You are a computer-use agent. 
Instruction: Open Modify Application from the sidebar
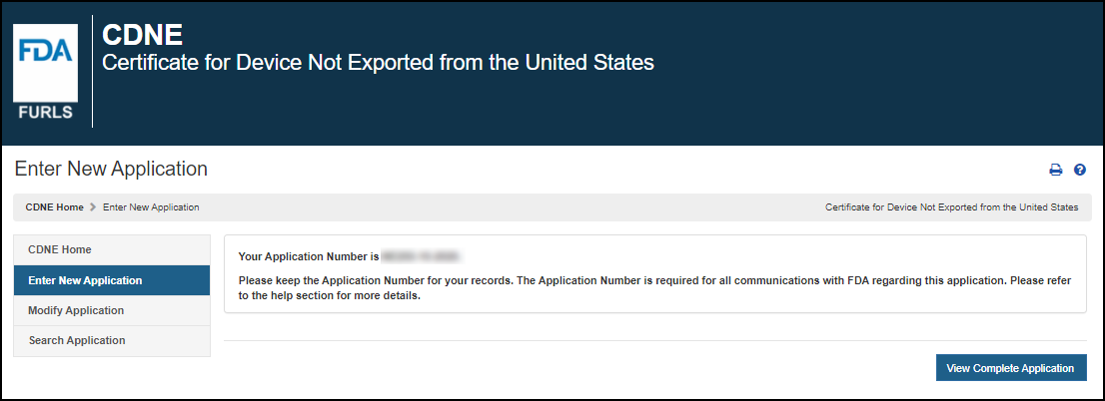point(76,310)
